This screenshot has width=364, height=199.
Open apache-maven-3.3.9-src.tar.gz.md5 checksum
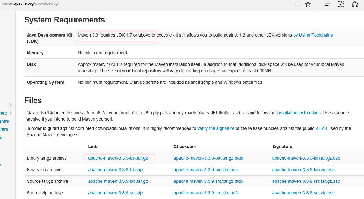coord(208,181)
